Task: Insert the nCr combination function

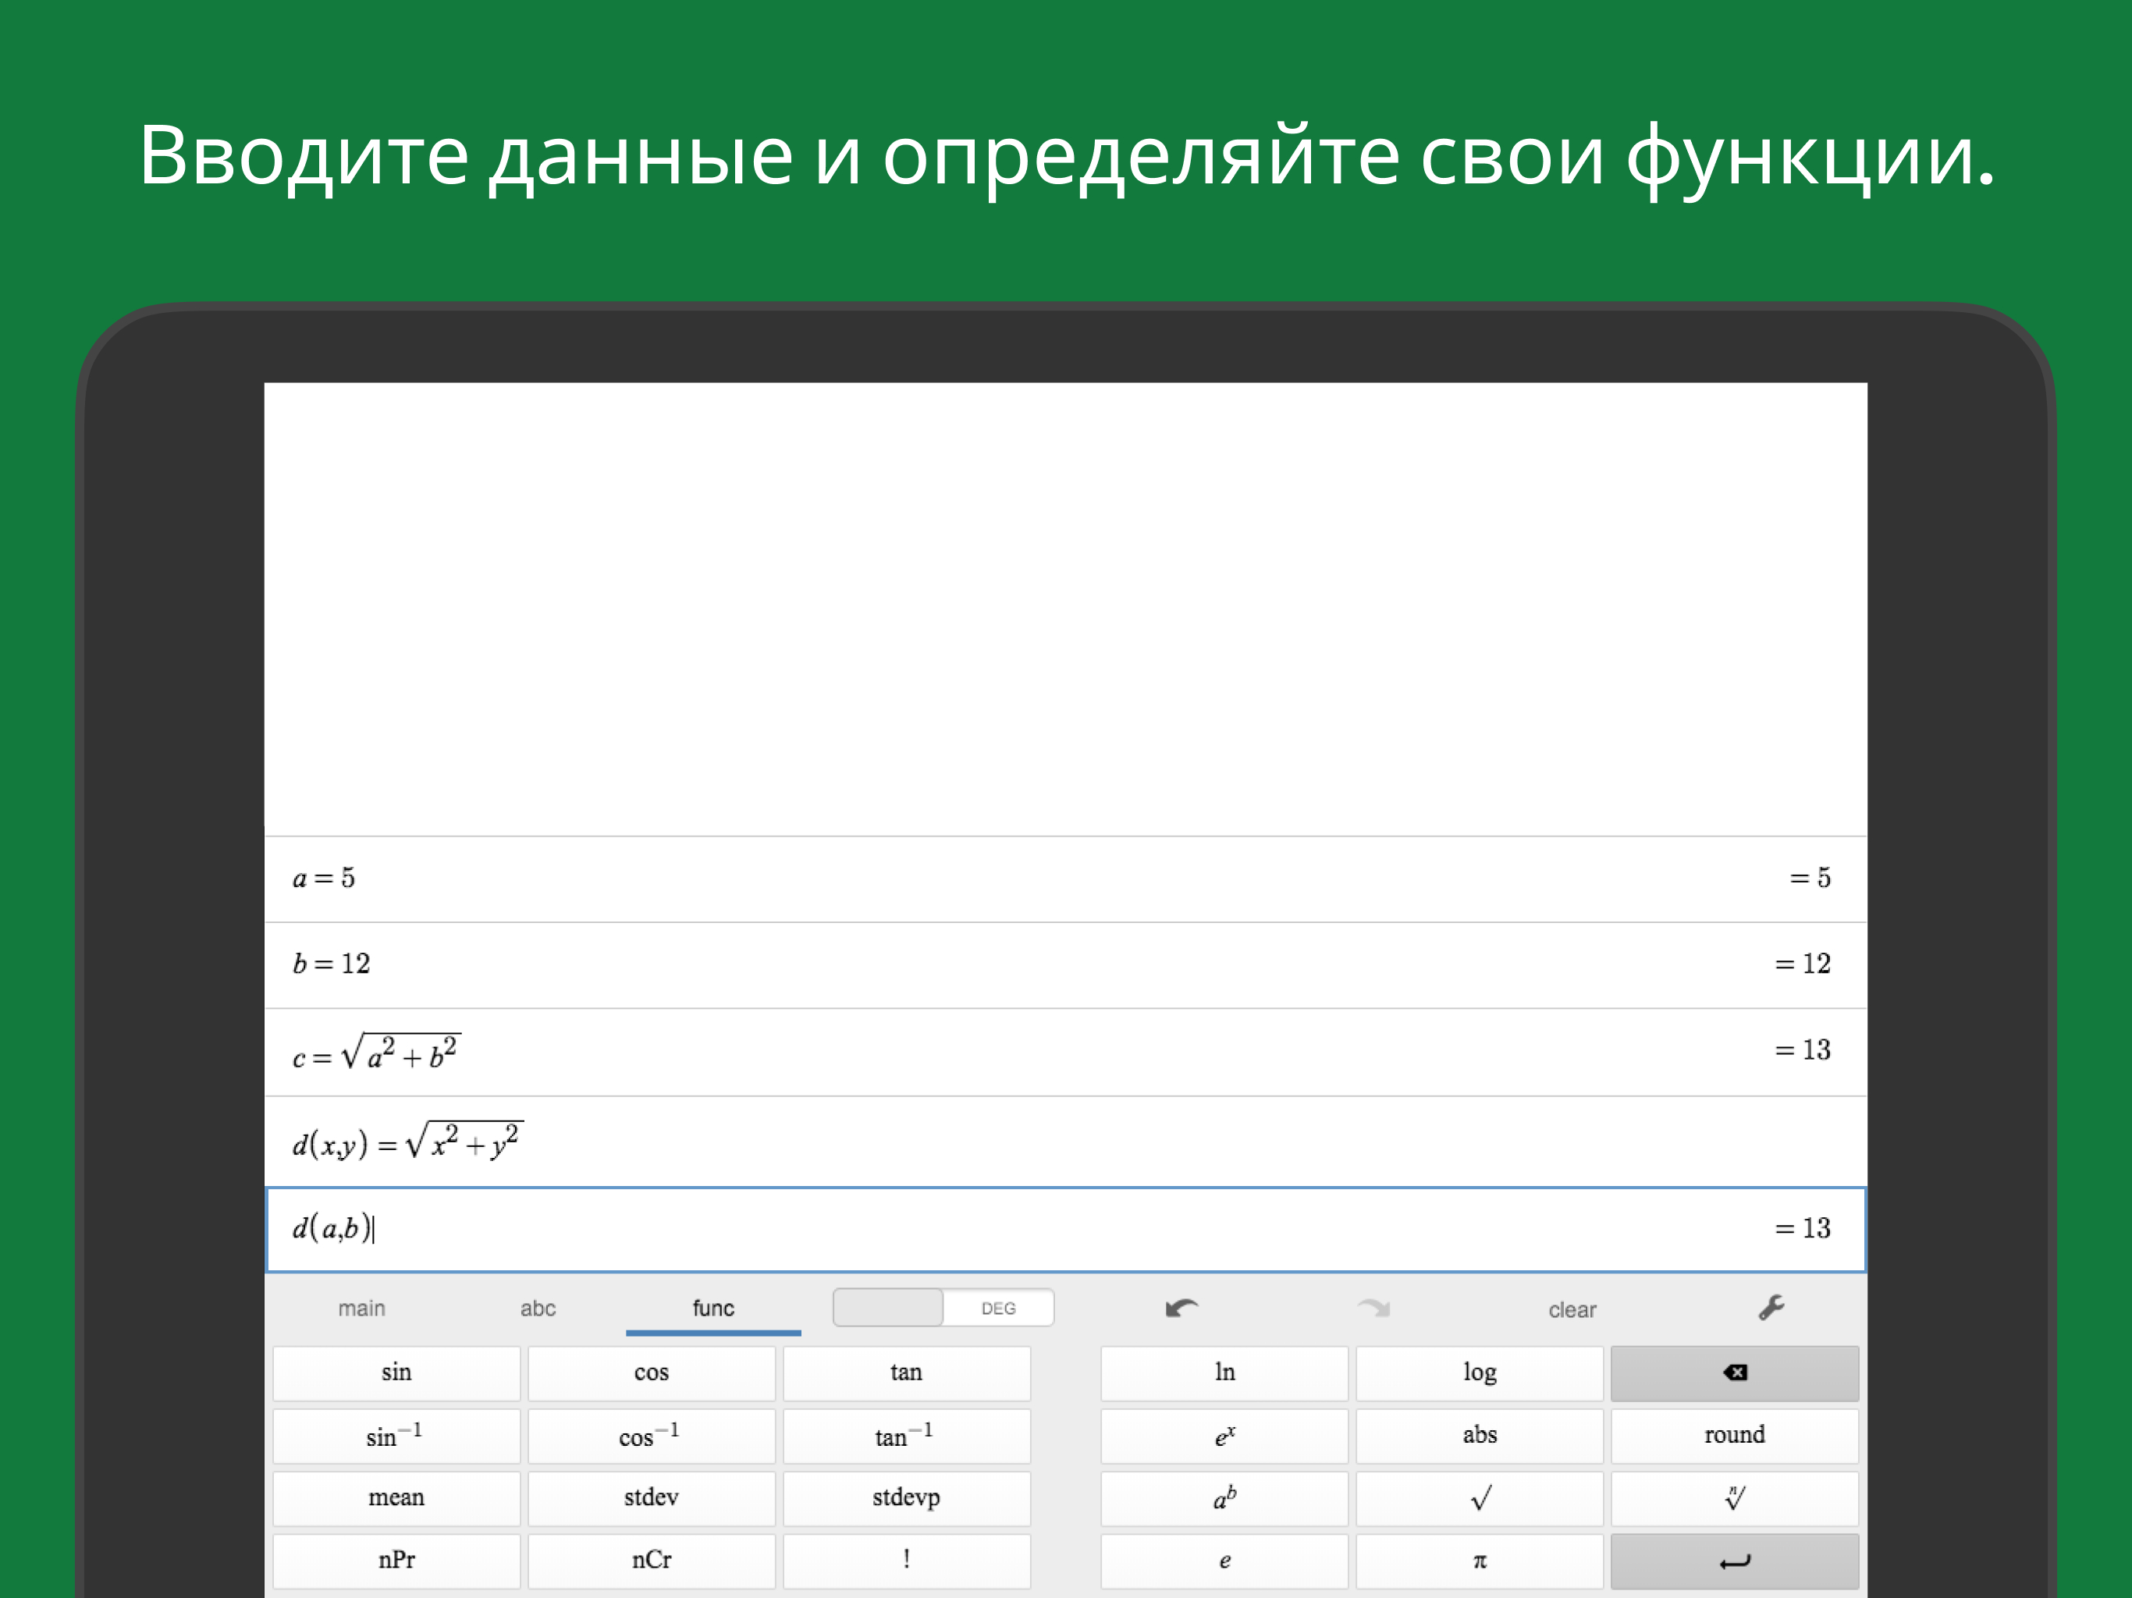Action: [651, 1560]
